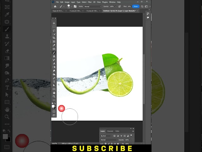Close the 12.png document tab
202x152 pixels.
pos(100,11)
